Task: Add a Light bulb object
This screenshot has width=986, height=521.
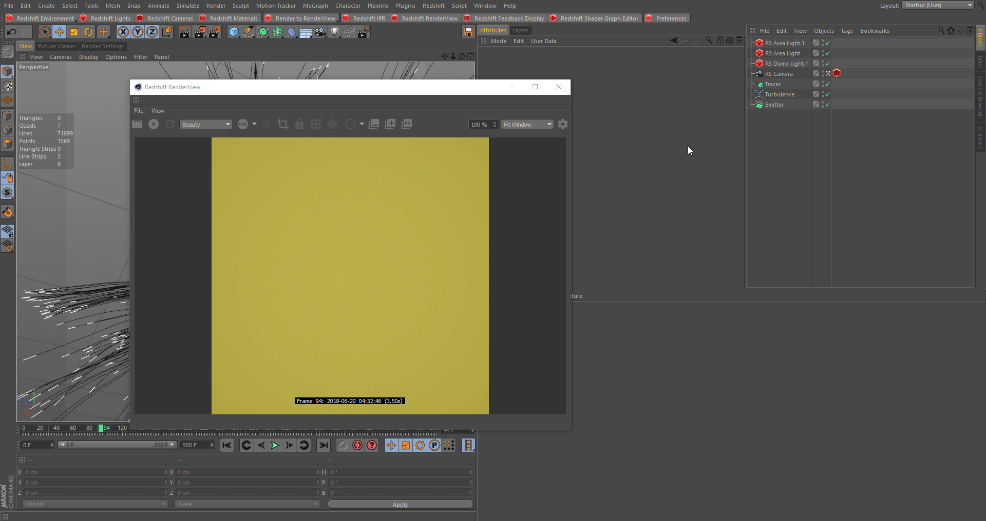Action: pos(335,32)
